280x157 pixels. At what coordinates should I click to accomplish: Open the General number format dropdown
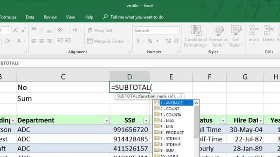click(x=177, y=30)
